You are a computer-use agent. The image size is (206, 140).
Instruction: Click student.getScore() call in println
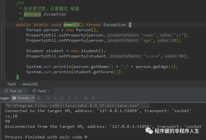pyautogui.click(x=96, y=72)
